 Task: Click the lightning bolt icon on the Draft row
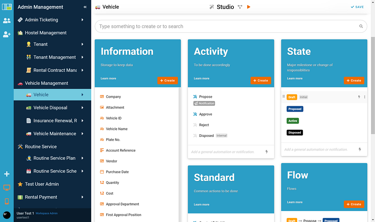click(x=359, y=97)
